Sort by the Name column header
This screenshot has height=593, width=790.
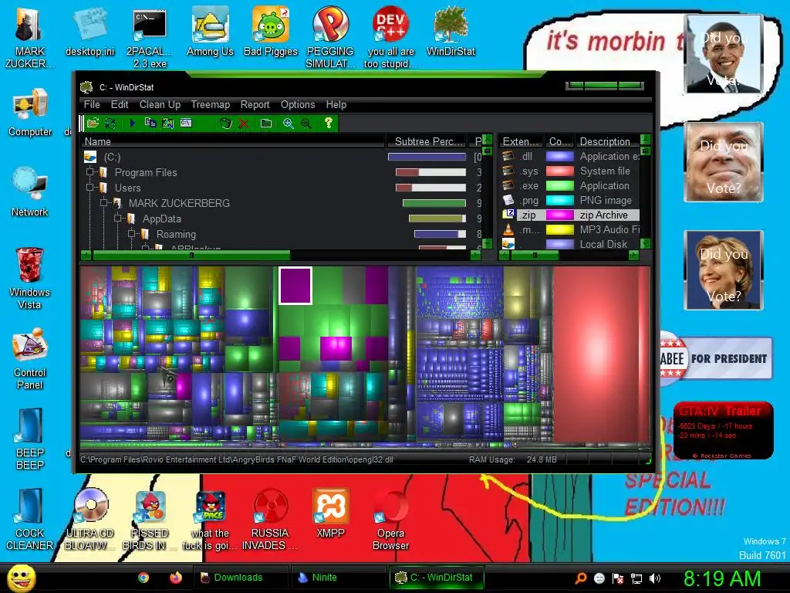[233, 141]
